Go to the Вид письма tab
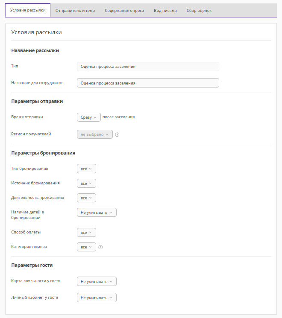The image size is (282, 318). 165,10
